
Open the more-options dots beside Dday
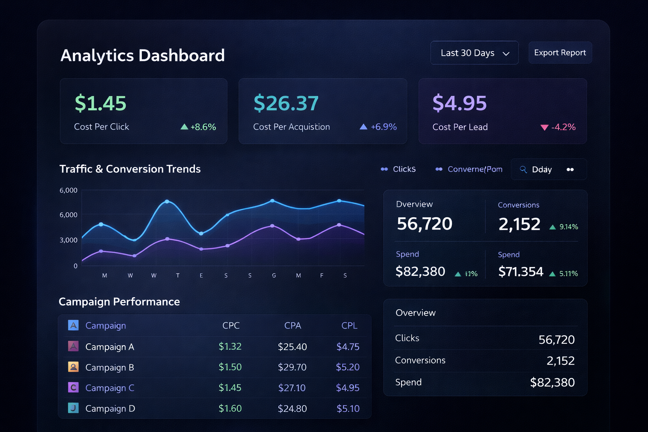tap(570, 169)
